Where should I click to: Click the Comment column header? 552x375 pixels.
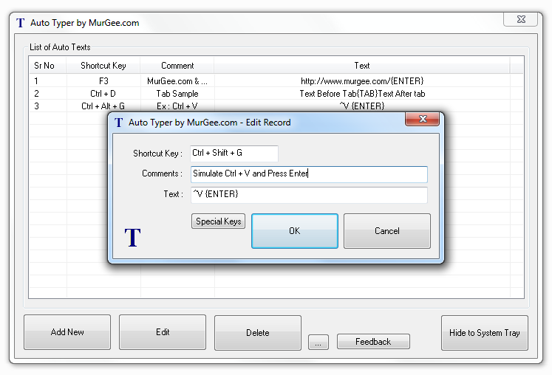pyautogui.click(x=177, y=66)
